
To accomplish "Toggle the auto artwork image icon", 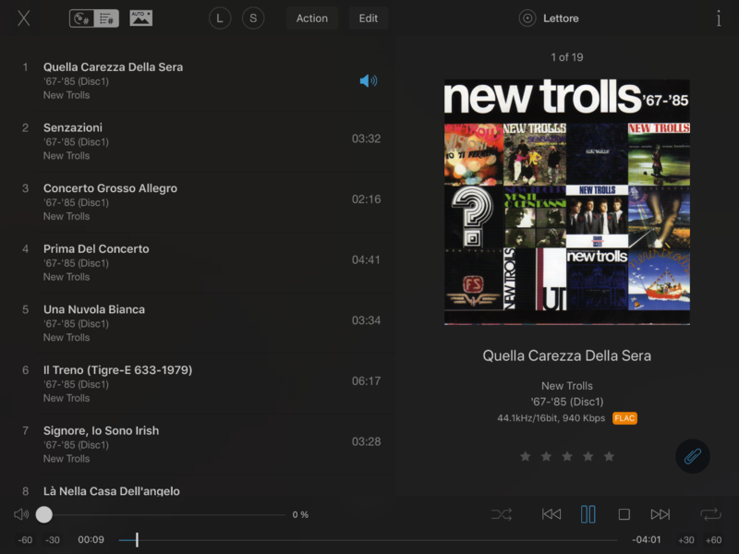I will tap(140, 18).
